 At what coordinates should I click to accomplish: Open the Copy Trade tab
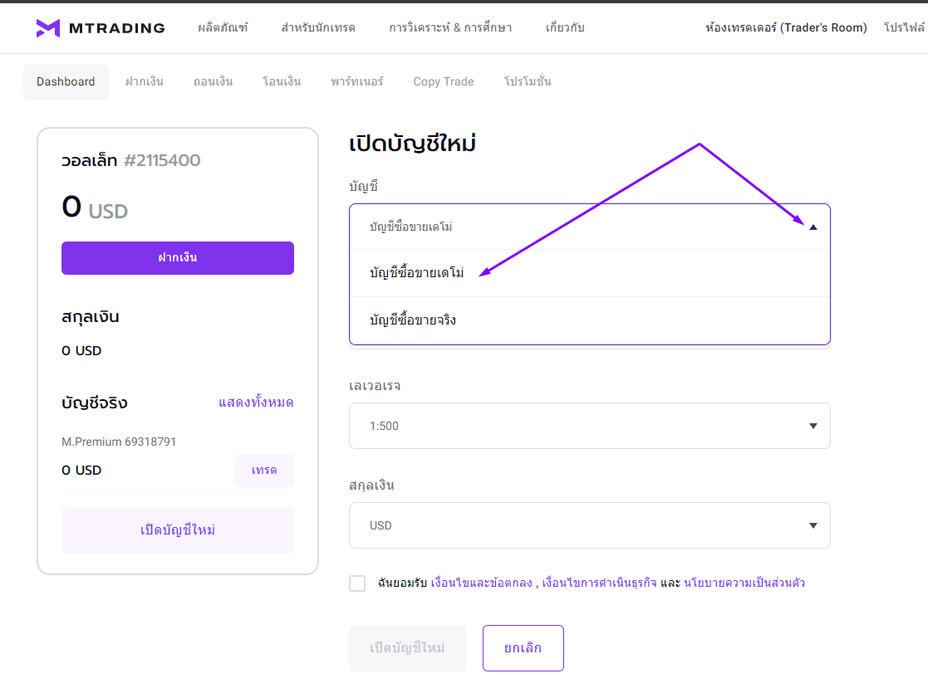pyautogui.click(x=444, y=81)
